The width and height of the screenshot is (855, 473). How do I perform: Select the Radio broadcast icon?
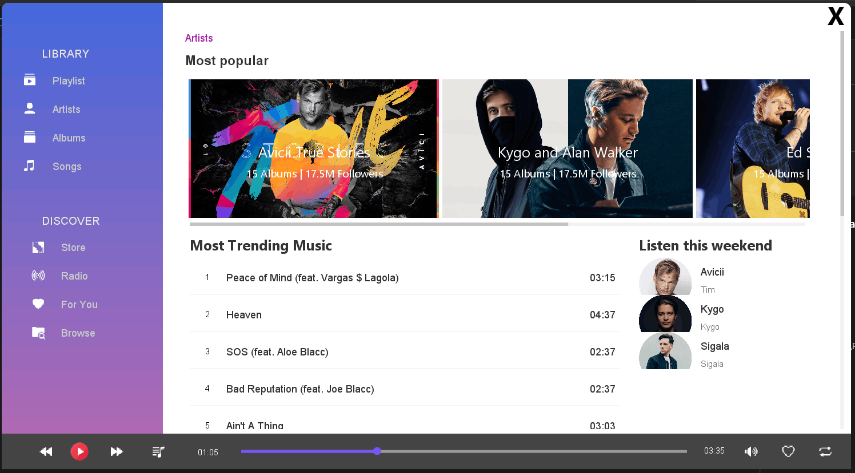click(38, 276)
